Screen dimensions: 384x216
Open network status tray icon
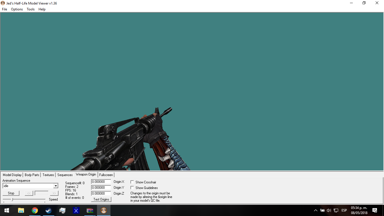click(x=336, y=210)
